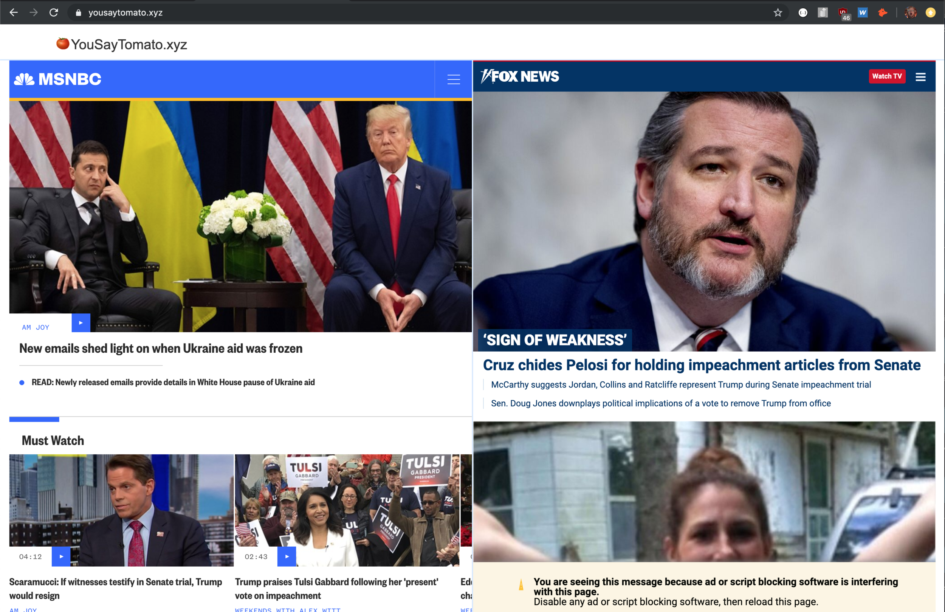Reload the page
Image resolution: width=945 pixels, height=612 pixels.
[54, 13]
